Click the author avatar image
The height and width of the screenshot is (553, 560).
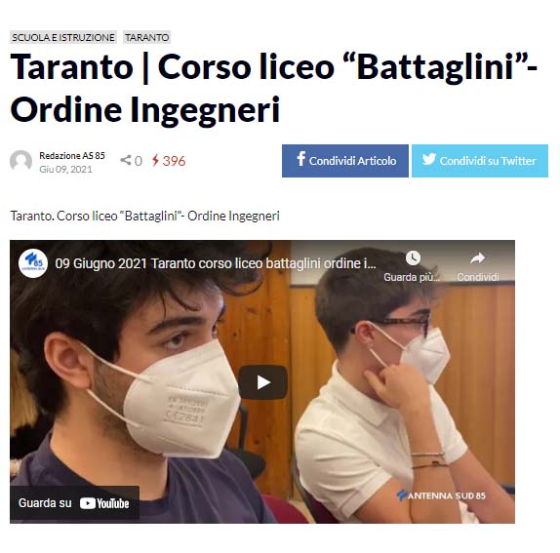coord(20,161)
